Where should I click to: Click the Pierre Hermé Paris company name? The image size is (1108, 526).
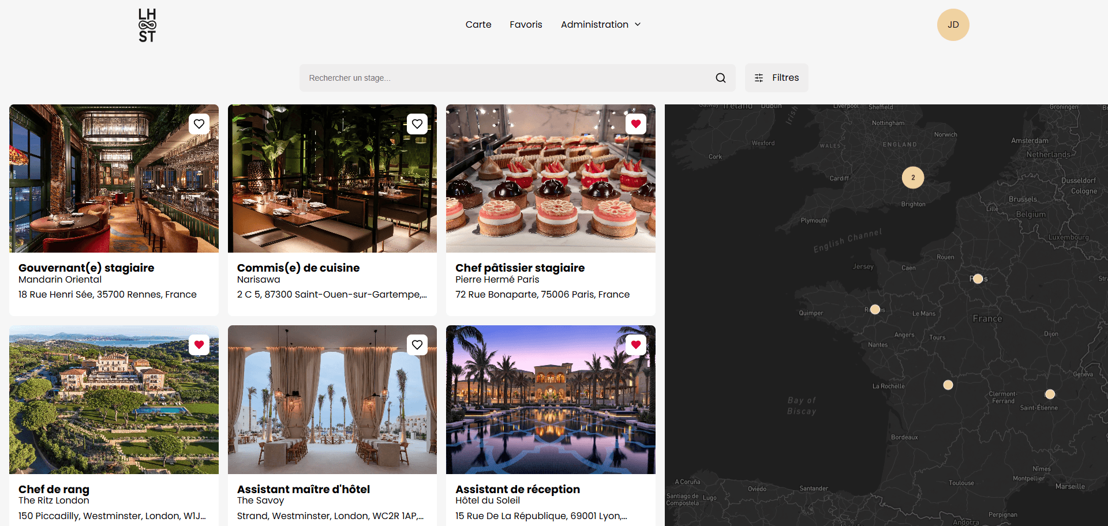[497, 280]
